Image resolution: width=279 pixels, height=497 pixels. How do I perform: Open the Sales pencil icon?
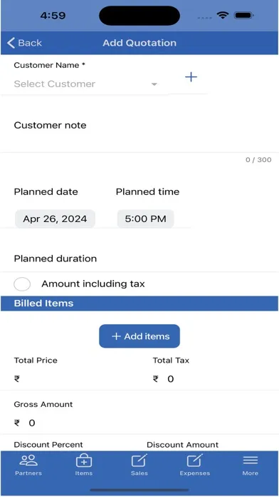pyautogui.click(x=139, y=461)
